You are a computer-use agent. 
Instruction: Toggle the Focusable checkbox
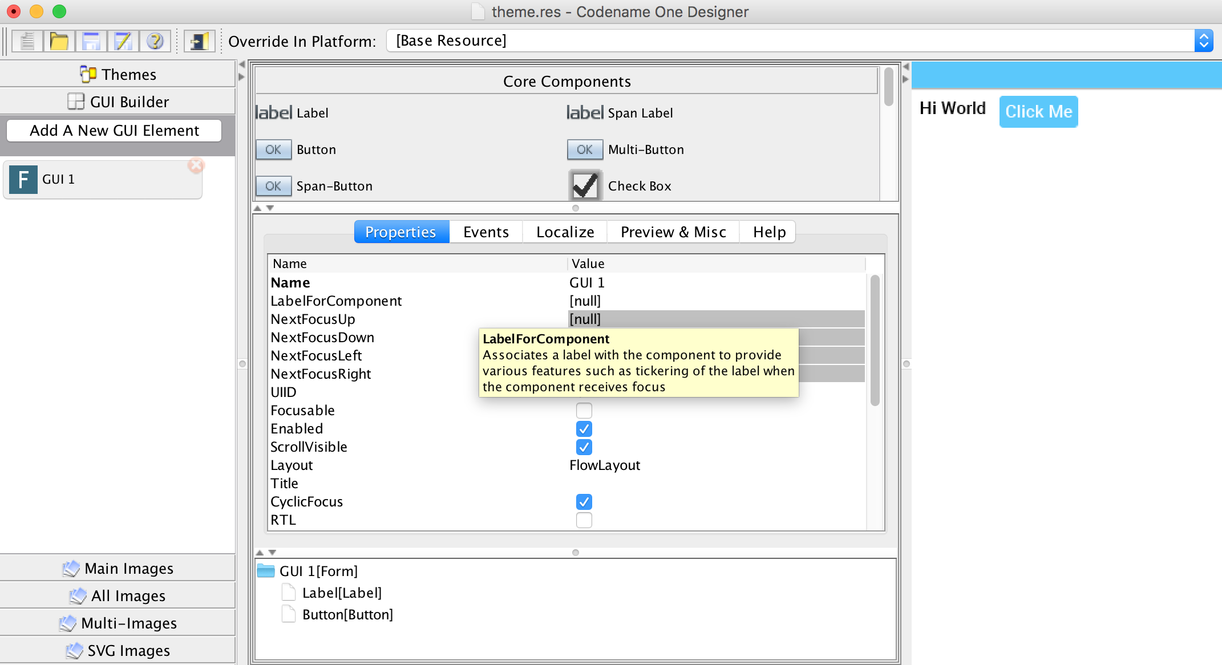[x=584, y=410]
